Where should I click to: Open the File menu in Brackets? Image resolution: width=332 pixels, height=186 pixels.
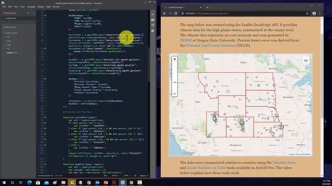[4, 7]
